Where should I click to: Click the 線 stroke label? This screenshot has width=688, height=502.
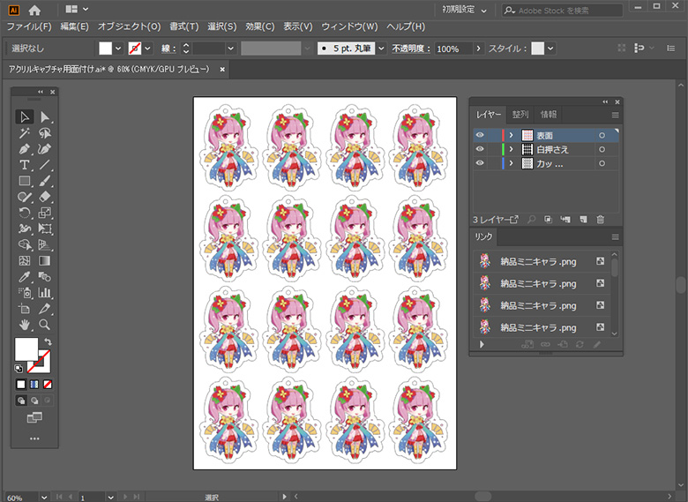168,49
